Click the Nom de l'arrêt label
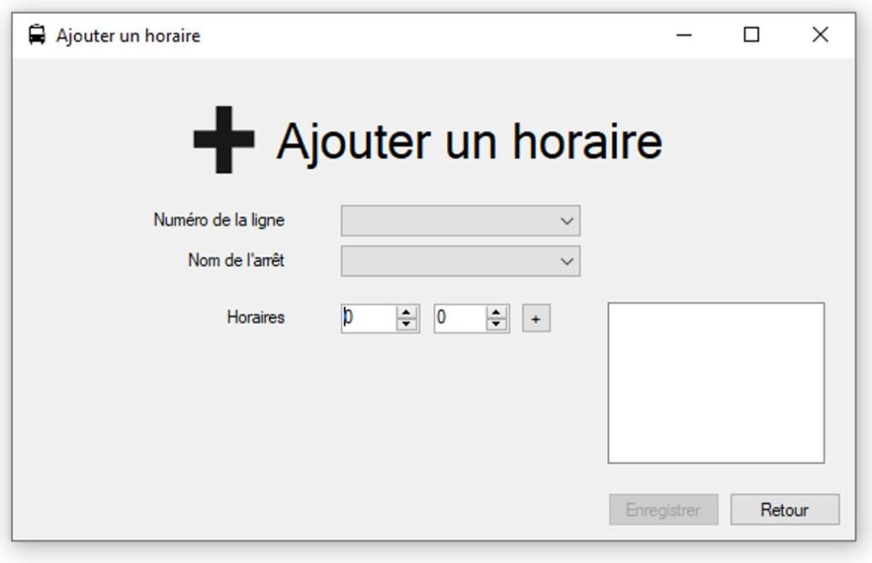872x563 pixels. pyautogui.click(x=237, y=260)
